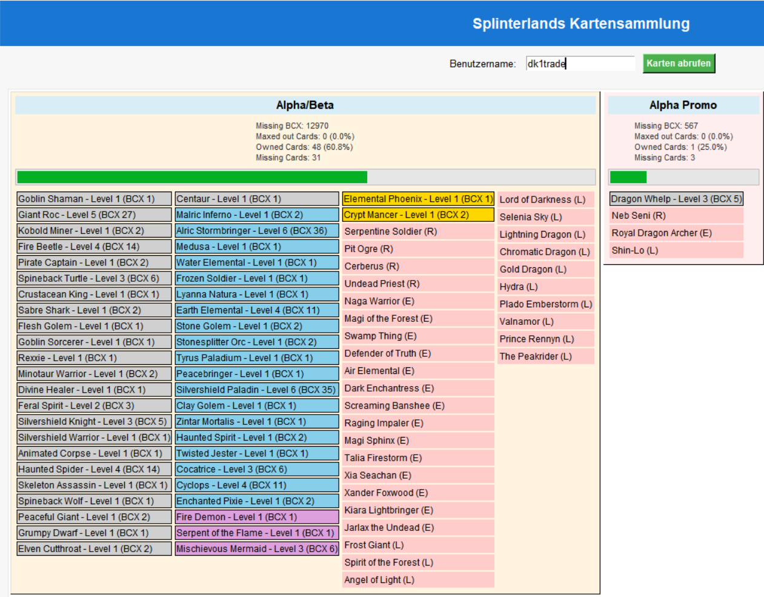Click the Karten abrufen button
764x597 pixels.
(678, 64)
